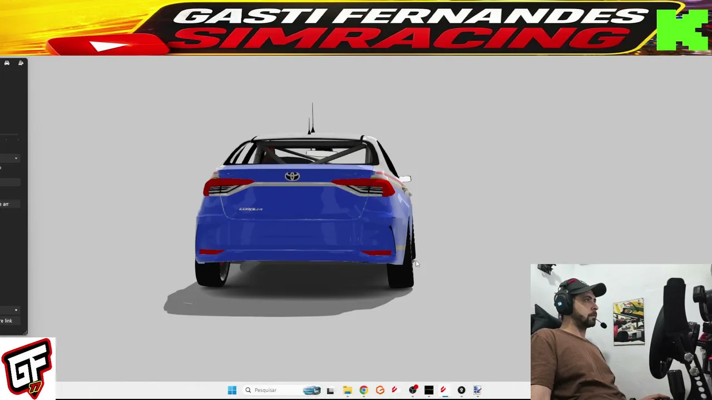Open Task View on the taskbar
The image size is (712, 400).
click(330, 390)
